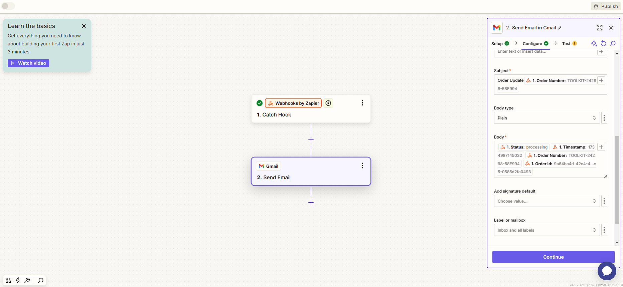Click the Order Id pill in Body

click(560, 164)
